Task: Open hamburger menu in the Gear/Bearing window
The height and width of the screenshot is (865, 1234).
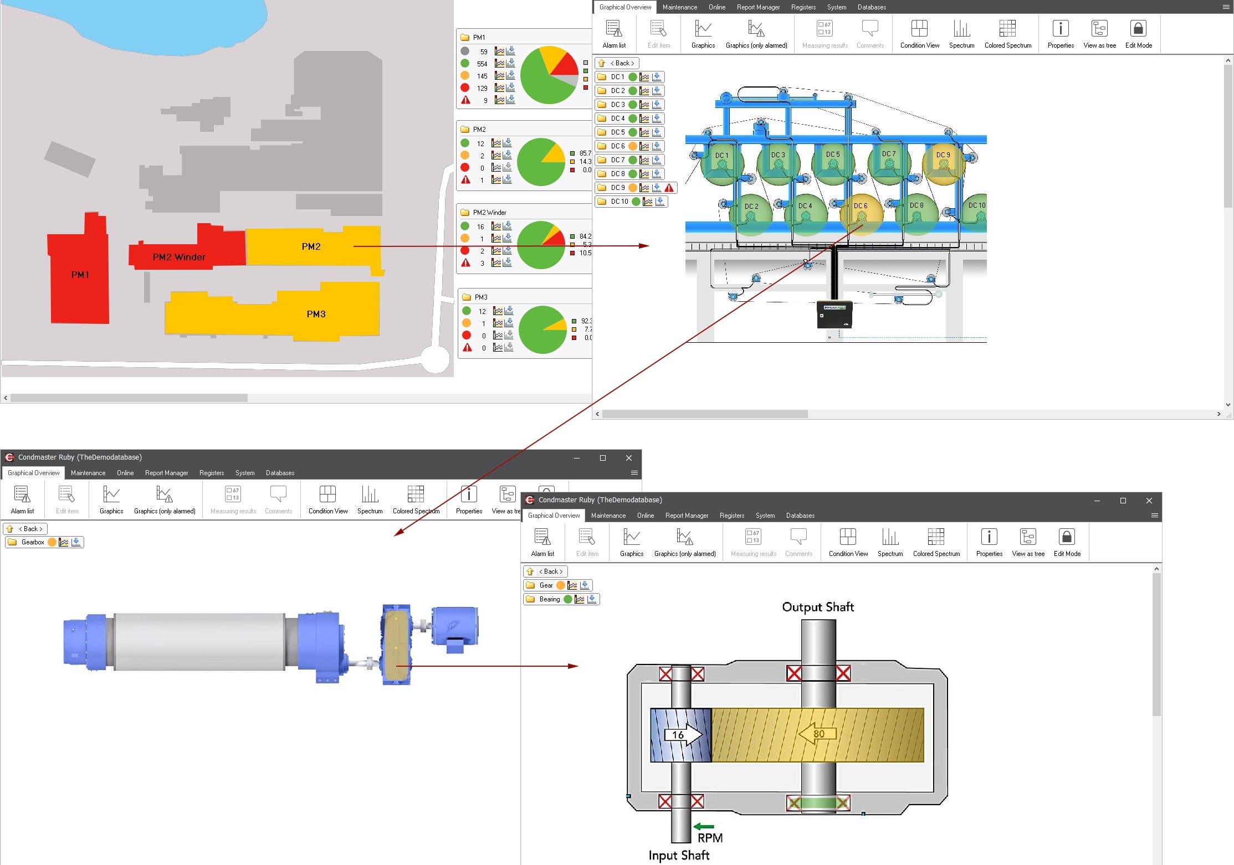Action: tap(1155, 516)
